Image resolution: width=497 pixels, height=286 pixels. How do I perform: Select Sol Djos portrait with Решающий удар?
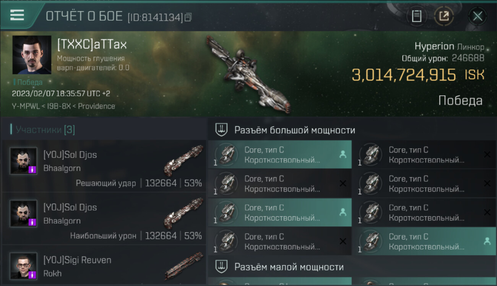pyautogui.click(x=24, y=161)
